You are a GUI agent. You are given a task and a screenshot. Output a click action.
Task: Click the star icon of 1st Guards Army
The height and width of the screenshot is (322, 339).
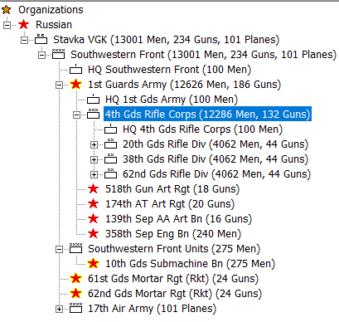coord(75,85)
